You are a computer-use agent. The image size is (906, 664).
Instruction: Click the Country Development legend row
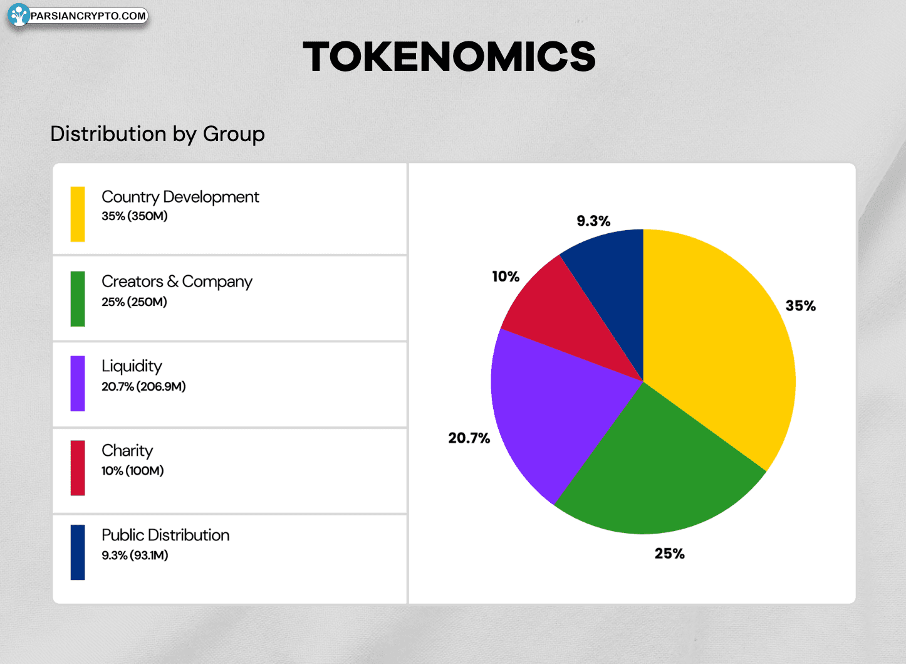[x=230, y=209]
